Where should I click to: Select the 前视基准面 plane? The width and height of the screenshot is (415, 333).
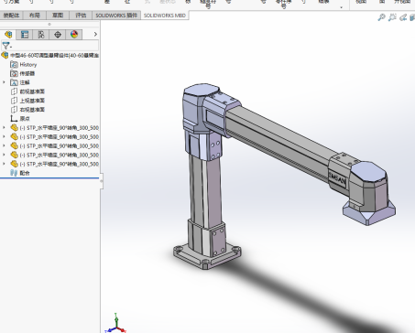pos(32,91)
